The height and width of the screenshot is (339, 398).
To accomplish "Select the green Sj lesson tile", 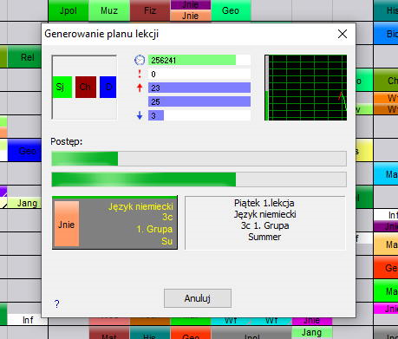I will pyautogui.click(x=62, y=87).
